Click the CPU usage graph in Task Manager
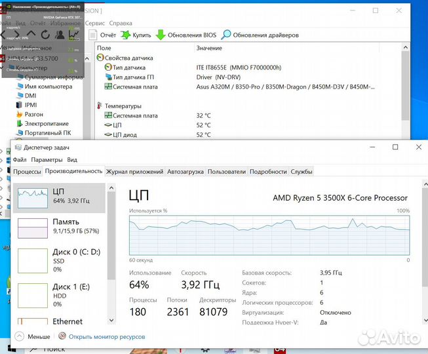428x354 pixels. (x=269, y=235)
